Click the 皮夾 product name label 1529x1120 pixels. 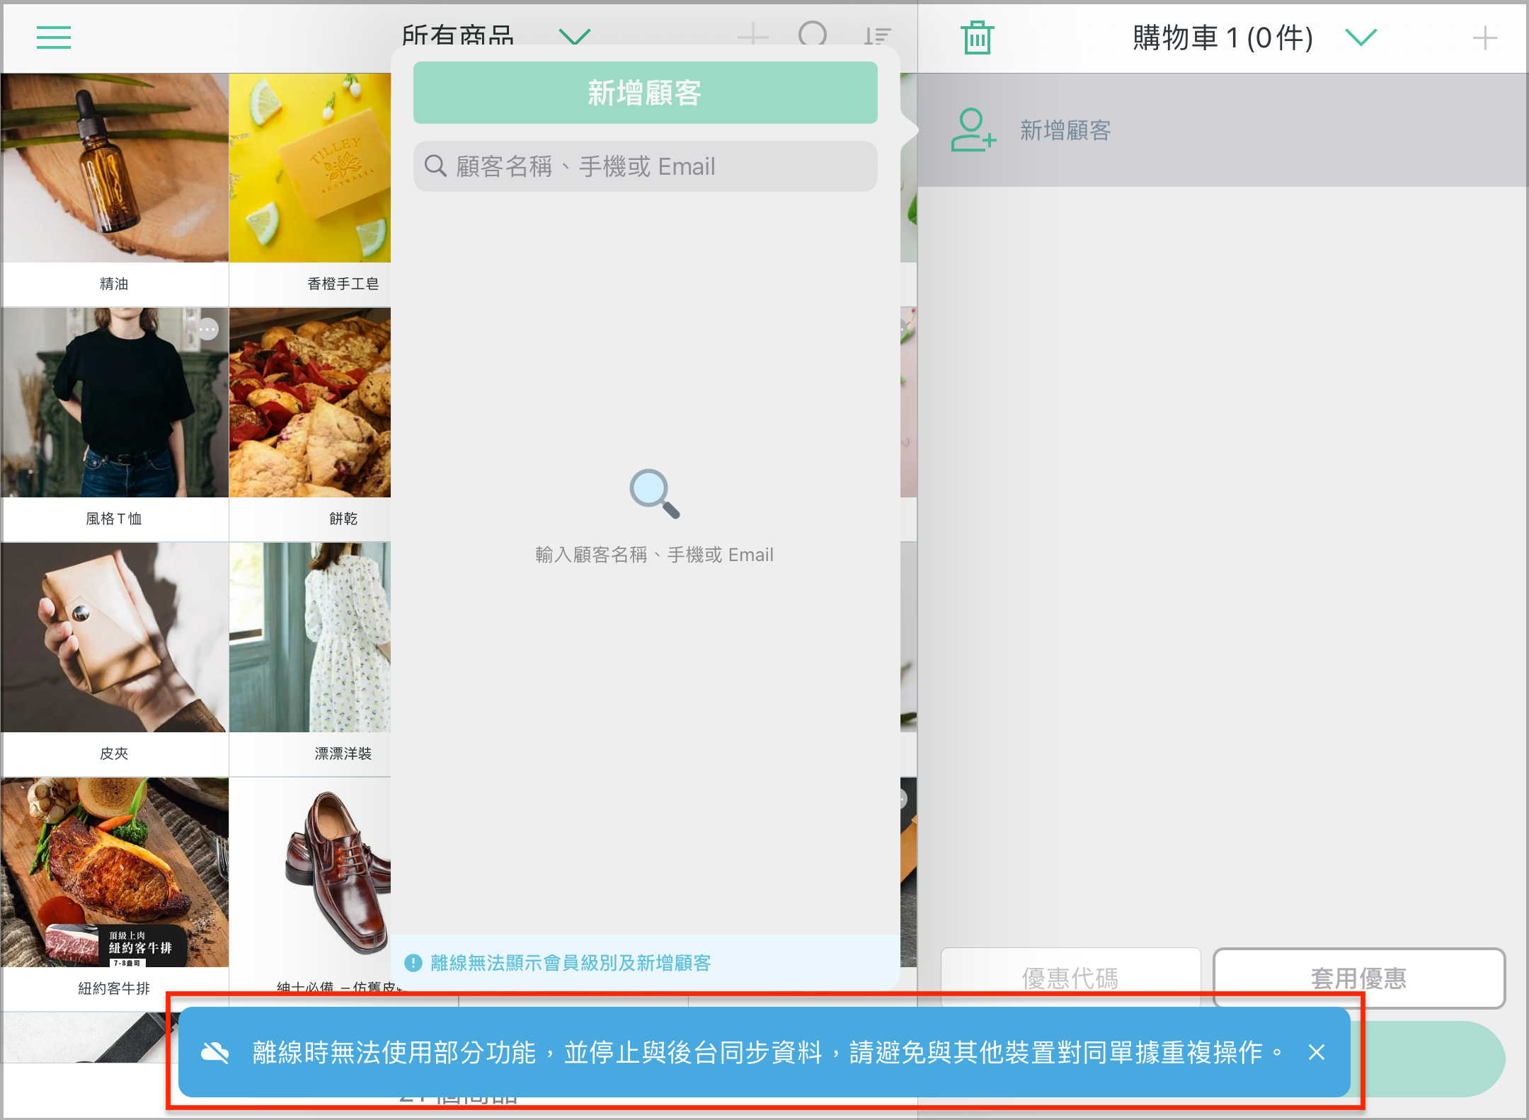[114, 754]
